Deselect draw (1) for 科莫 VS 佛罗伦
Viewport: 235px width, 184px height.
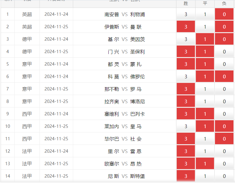(205, 77)
